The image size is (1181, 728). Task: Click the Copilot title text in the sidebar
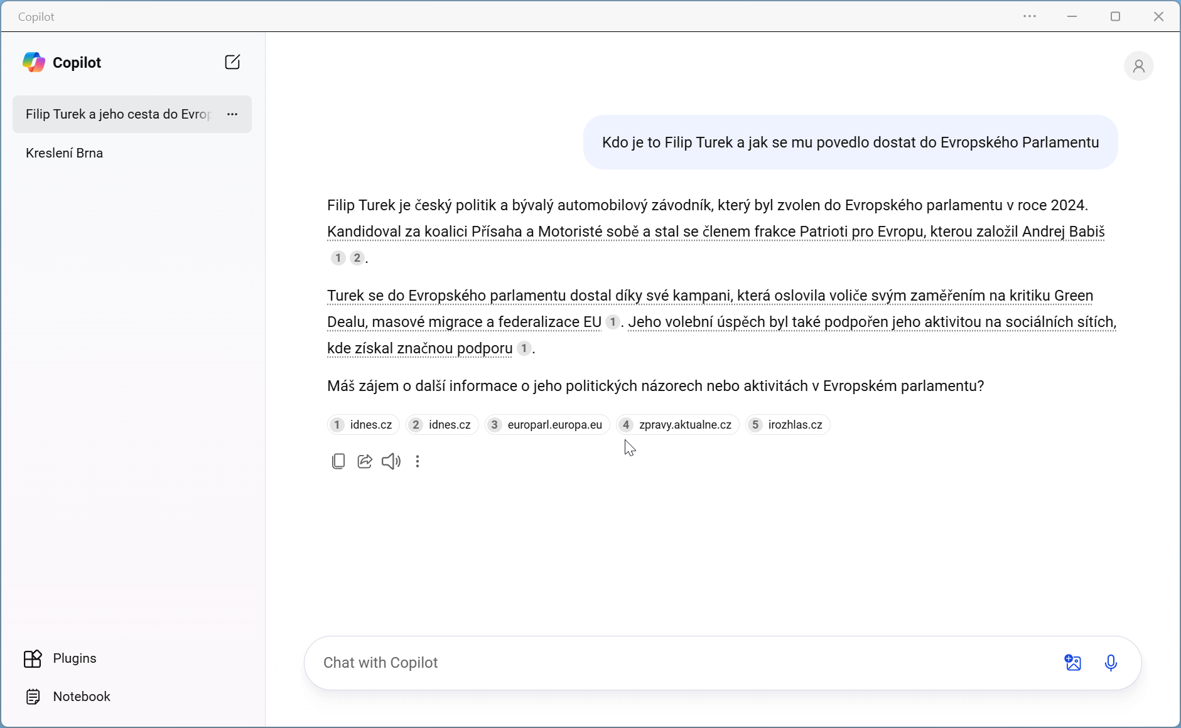tap(77, 63)
